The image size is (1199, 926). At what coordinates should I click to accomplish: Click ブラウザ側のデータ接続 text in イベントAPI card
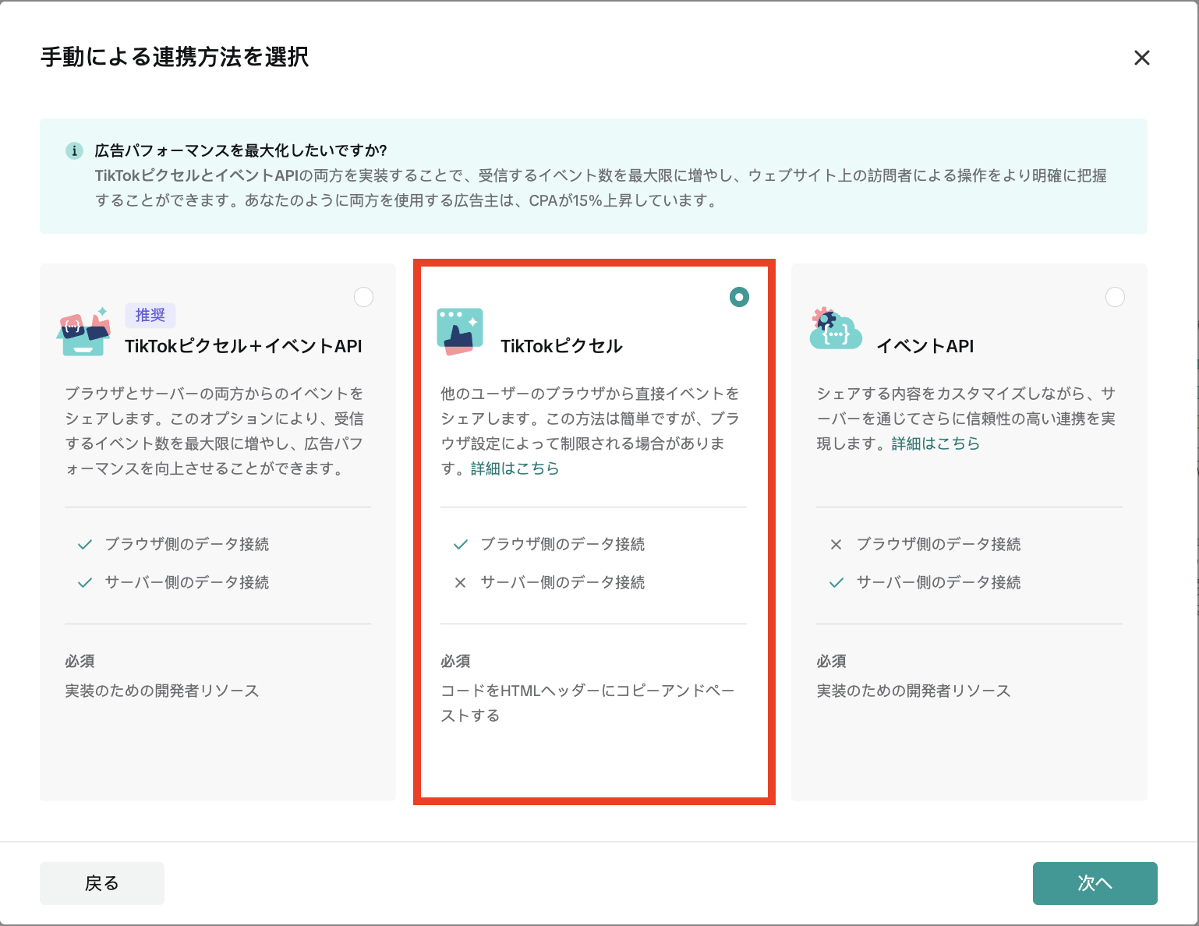point(939,544)
